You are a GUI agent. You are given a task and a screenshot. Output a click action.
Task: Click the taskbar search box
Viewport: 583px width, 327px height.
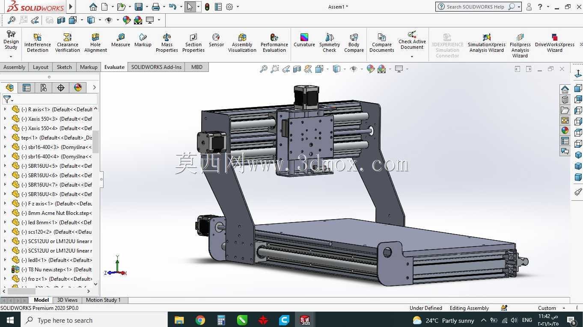coord(94,320)
